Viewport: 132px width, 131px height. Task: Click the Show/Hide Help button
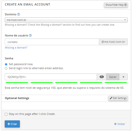(116, 5)
